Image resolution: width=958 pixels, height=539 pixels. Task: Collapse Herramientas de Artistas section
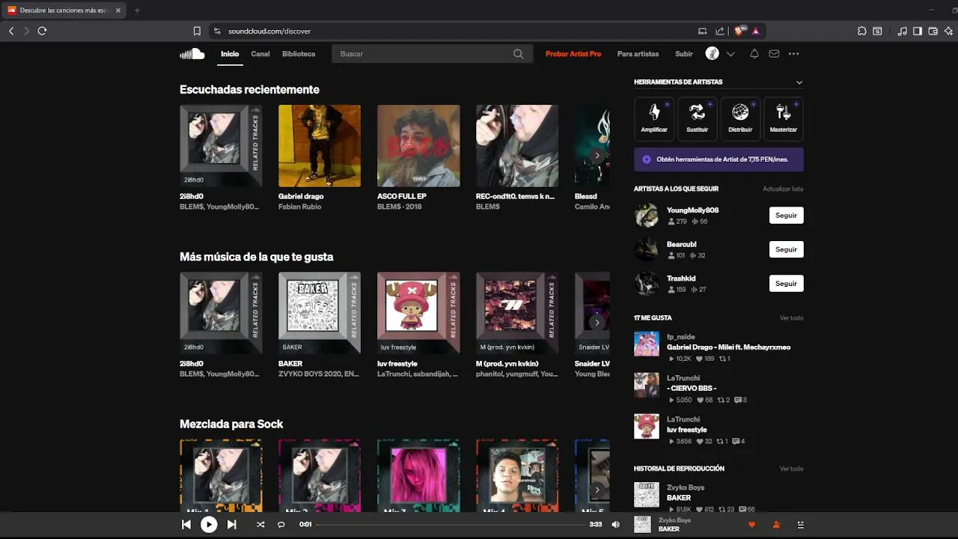pyautogui.click(x=799, y=82)
